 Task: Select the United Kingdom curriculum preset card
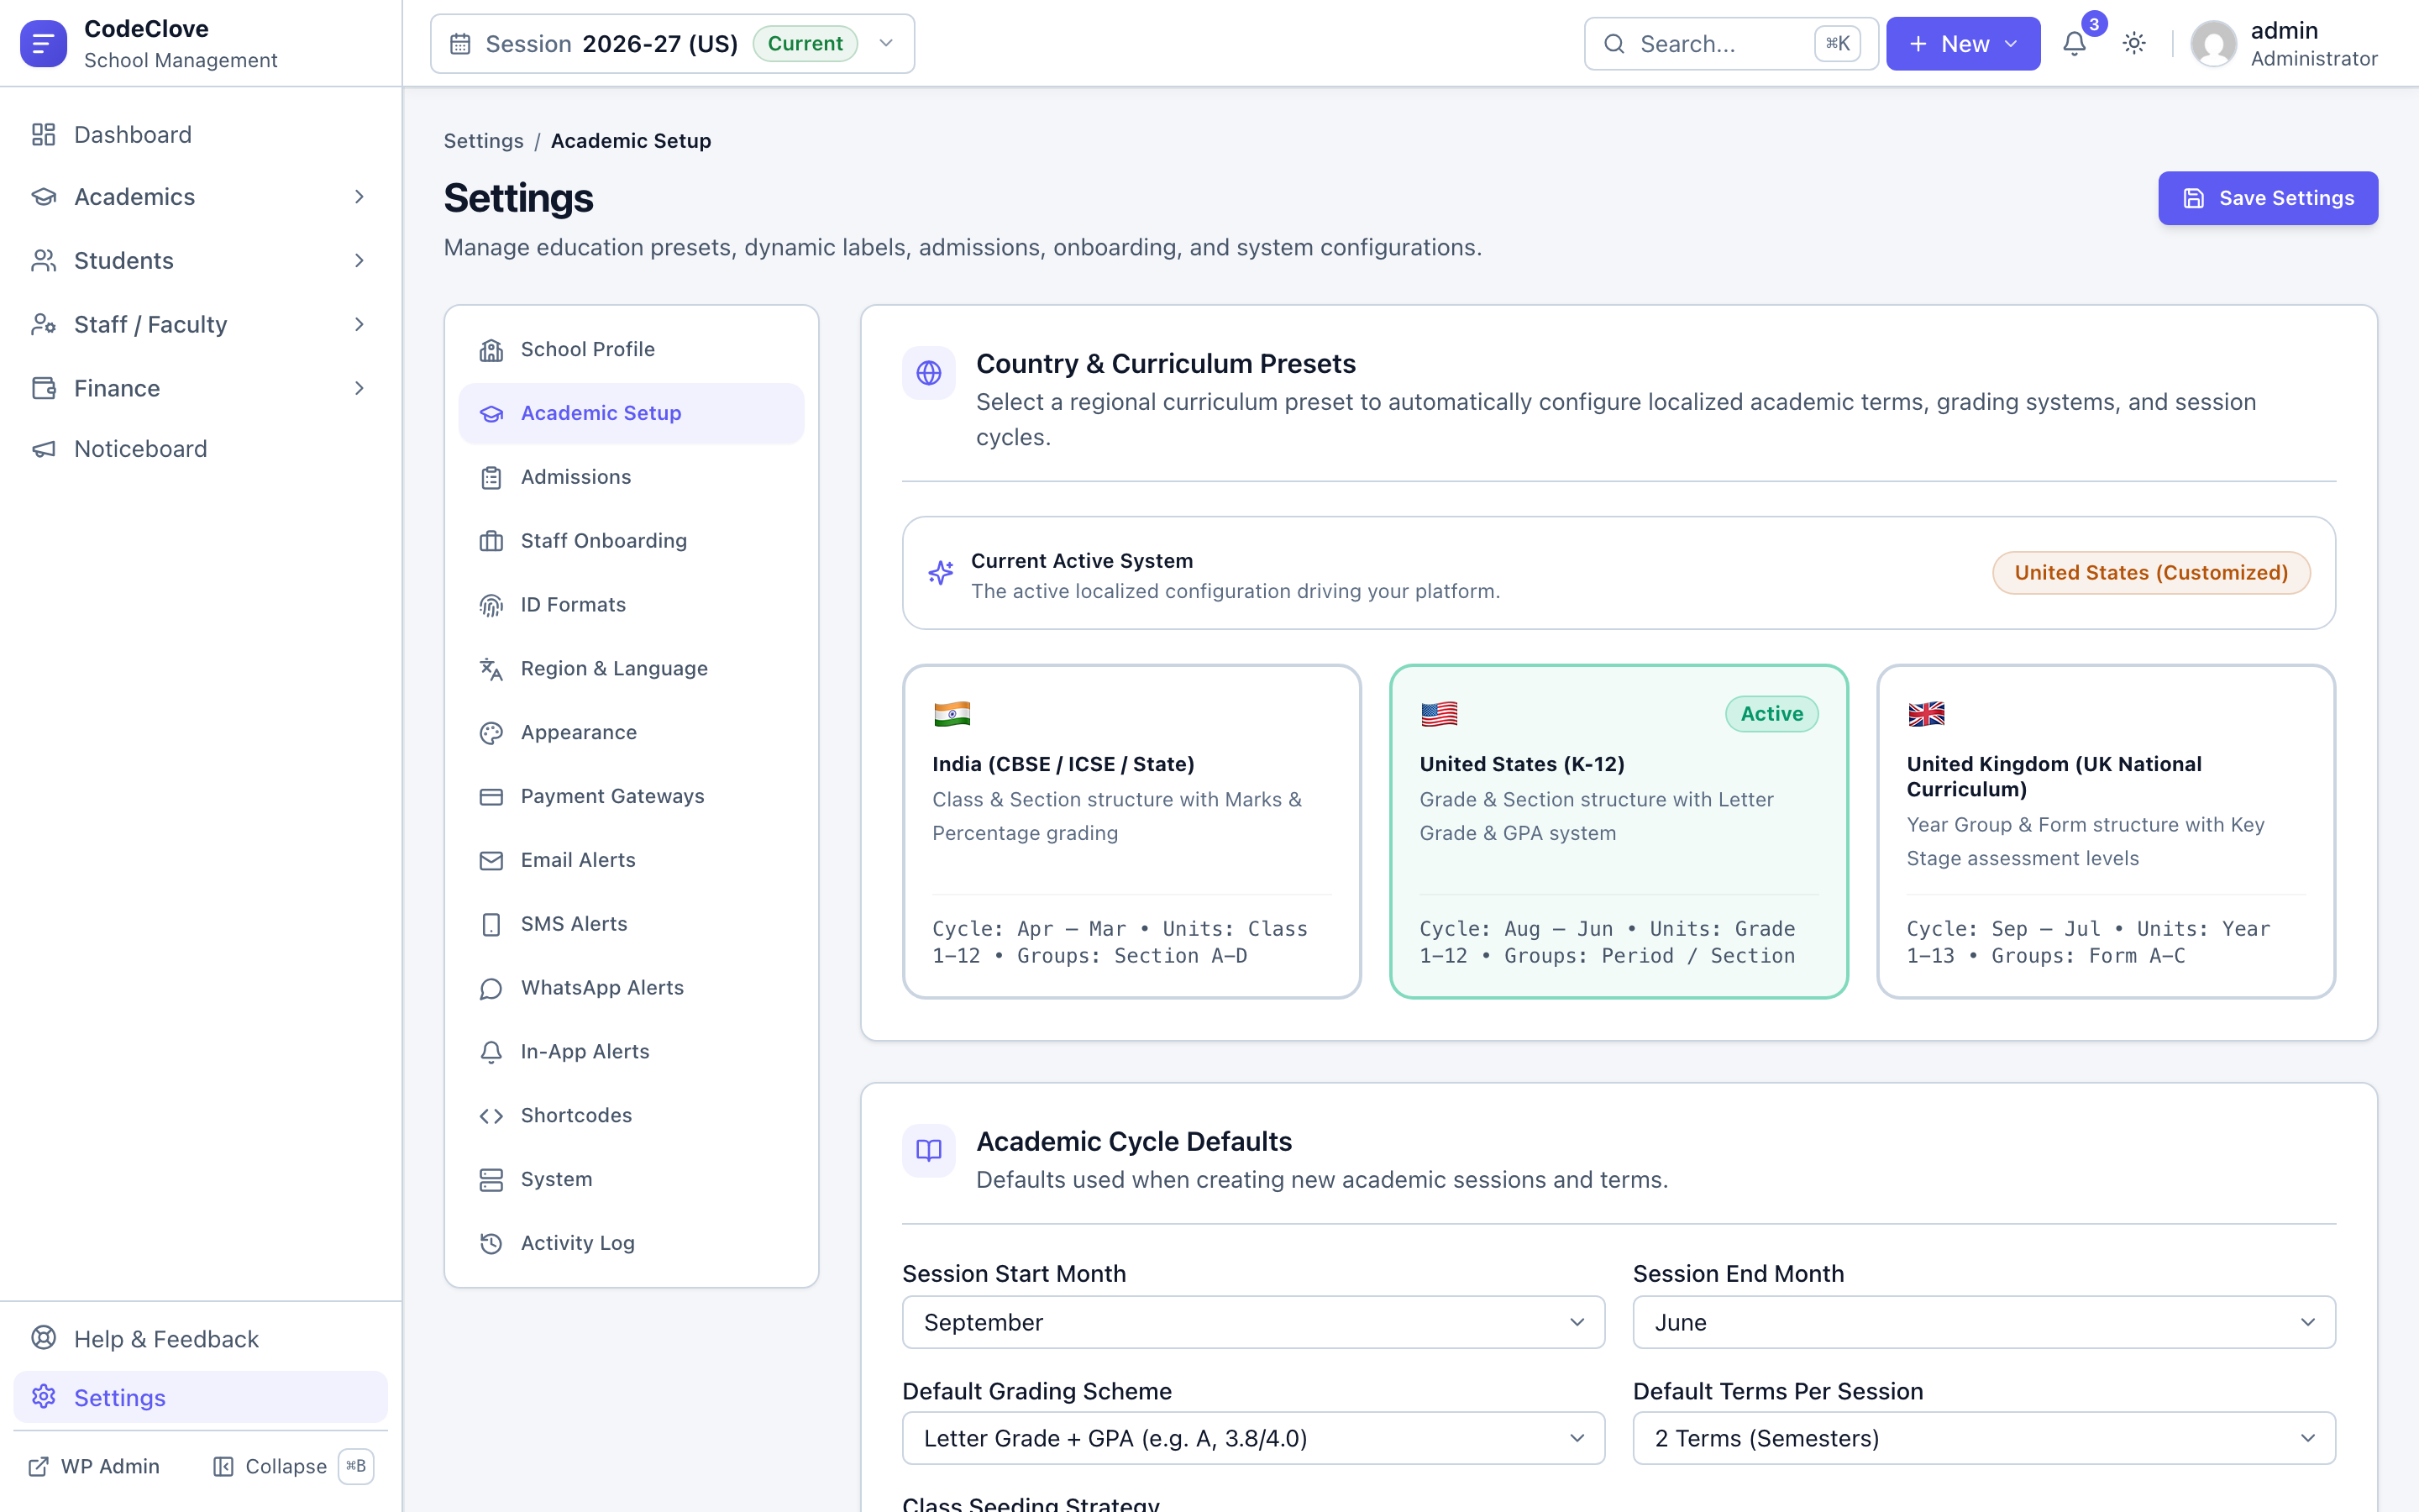(x=2107, y=831)
